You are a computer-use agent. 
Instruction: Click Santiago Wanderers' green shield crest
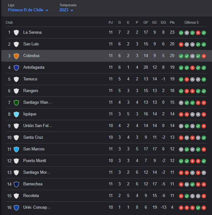pyautogui.click(x=16, y=102)
